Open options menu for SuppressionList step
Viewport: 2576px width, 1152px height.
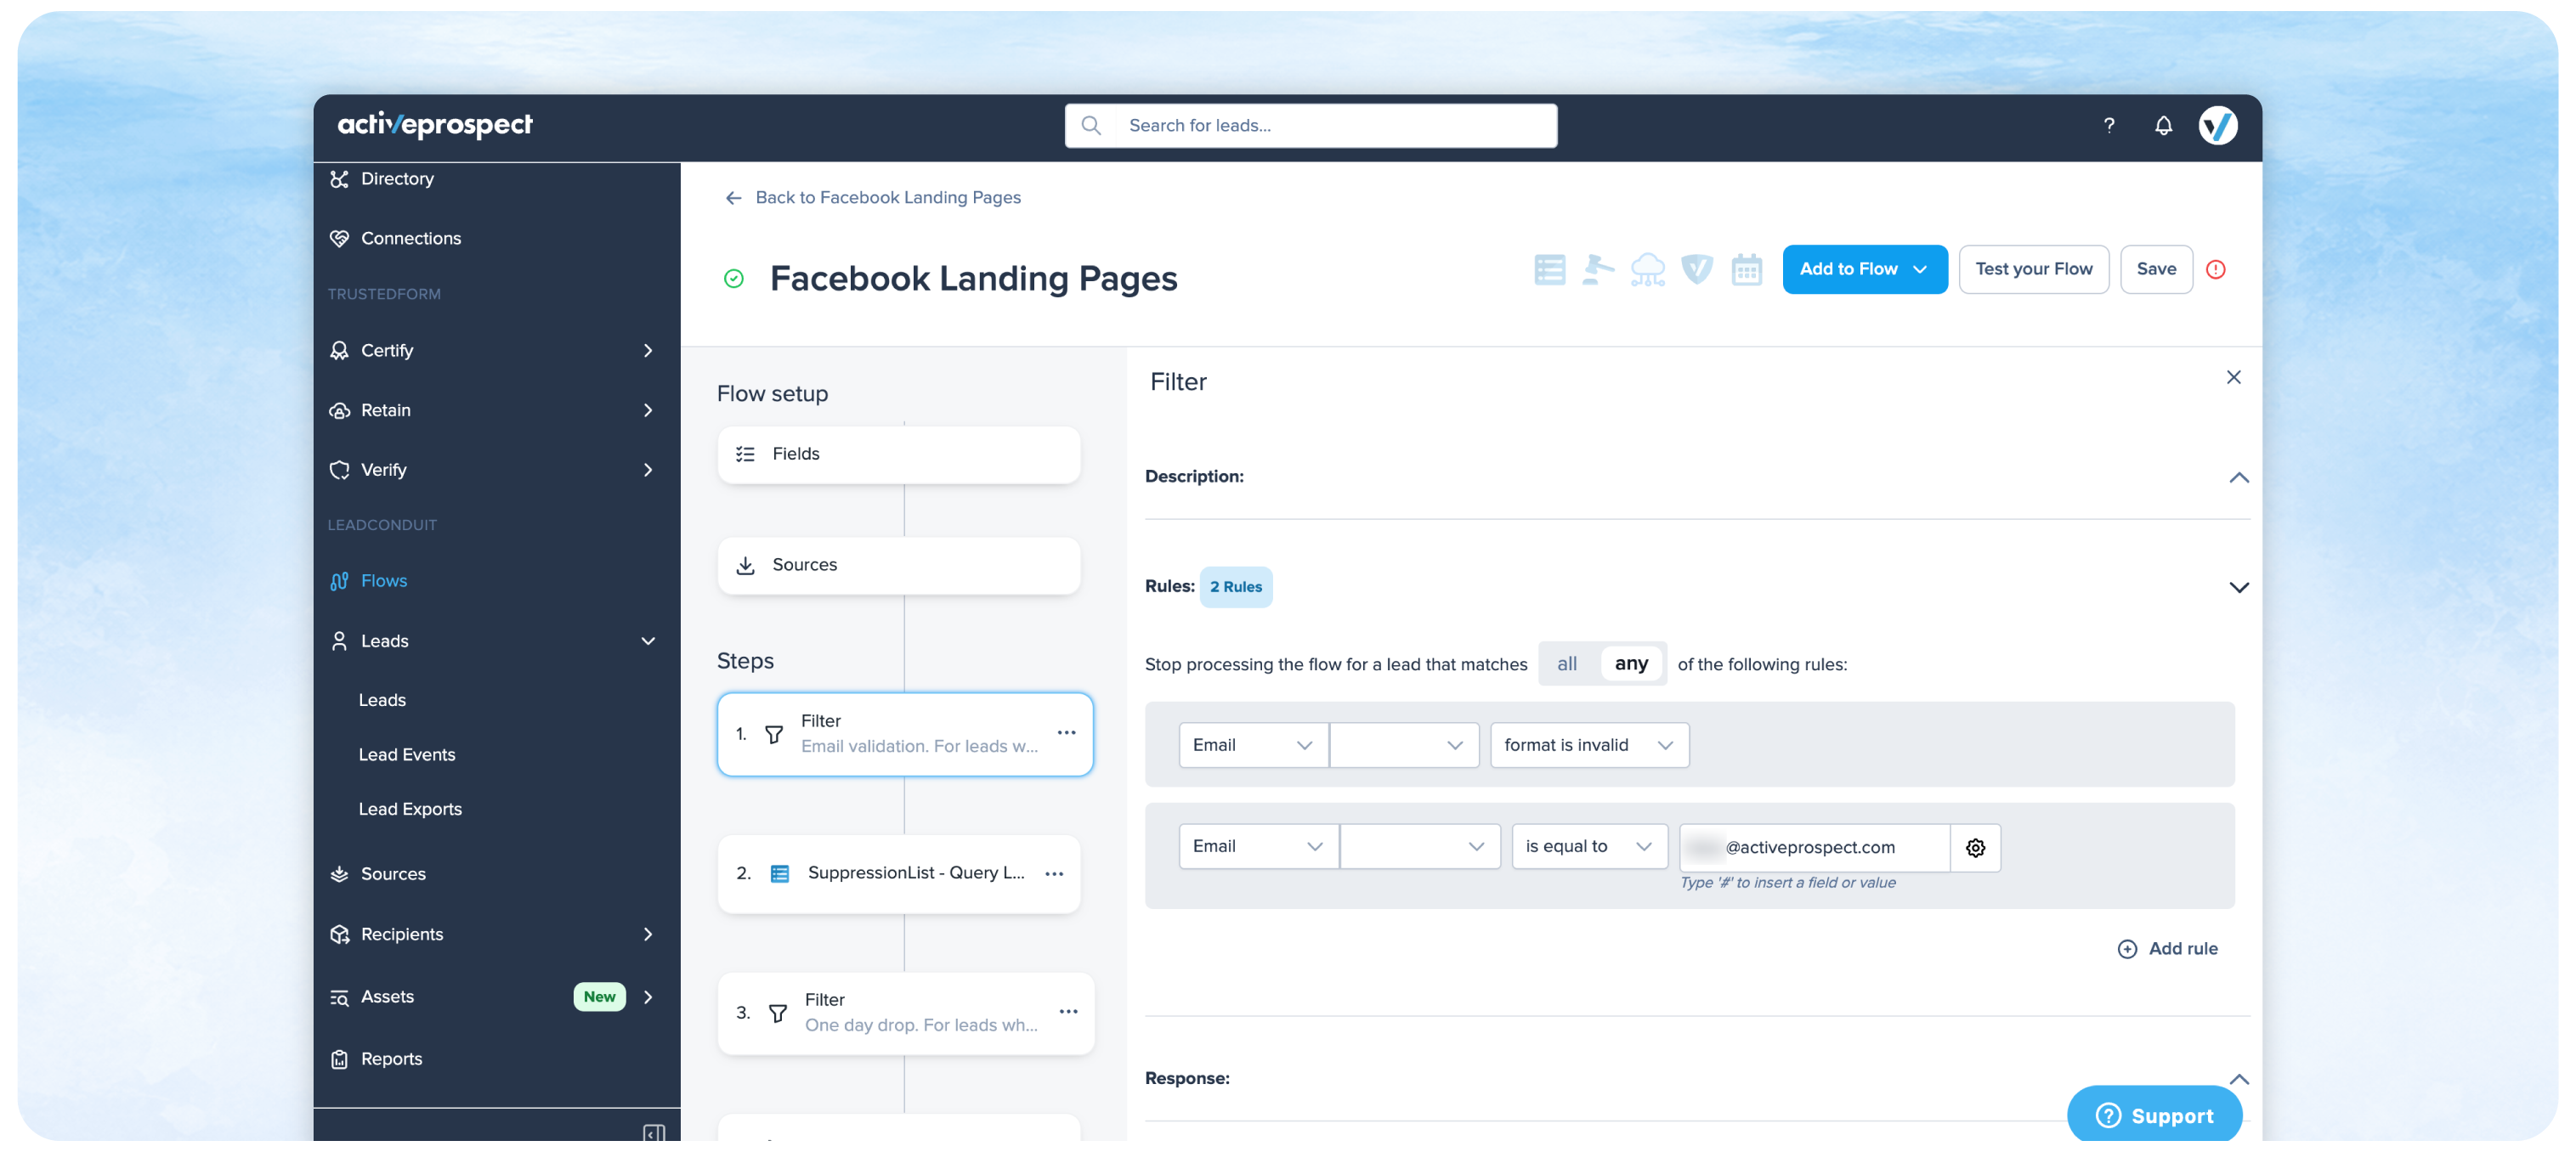click(x=1054, y=873)
